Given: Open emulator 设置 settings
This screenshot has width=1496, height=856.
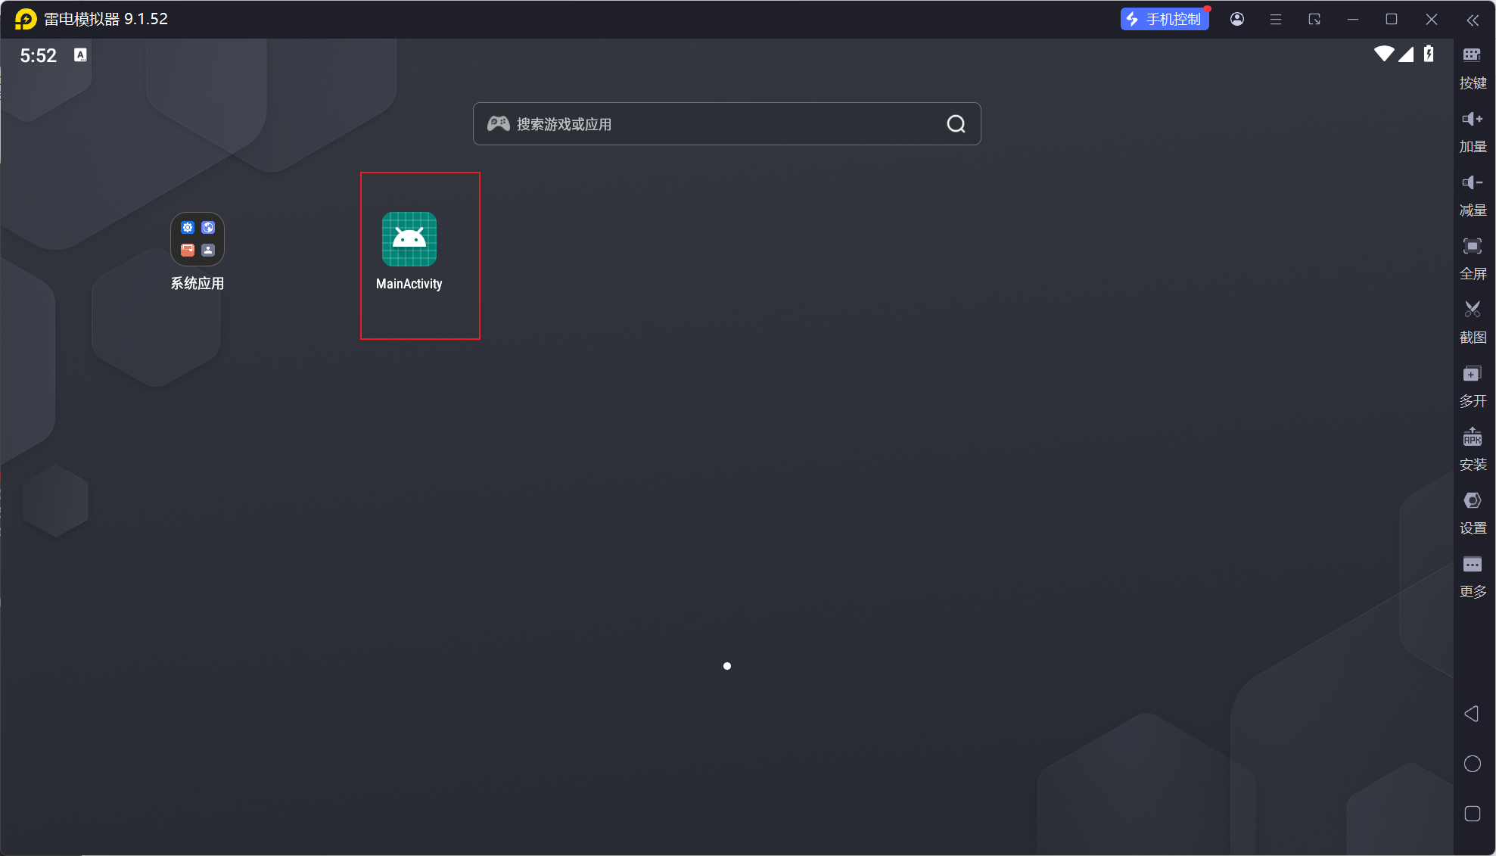Looking at the screenshot, I should (x=1473, y=512).
